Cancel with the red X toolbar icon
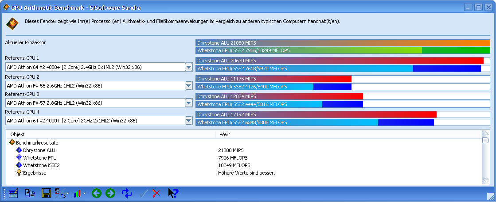496x202 pixels. pyautogui.click(x=156, y=193)
